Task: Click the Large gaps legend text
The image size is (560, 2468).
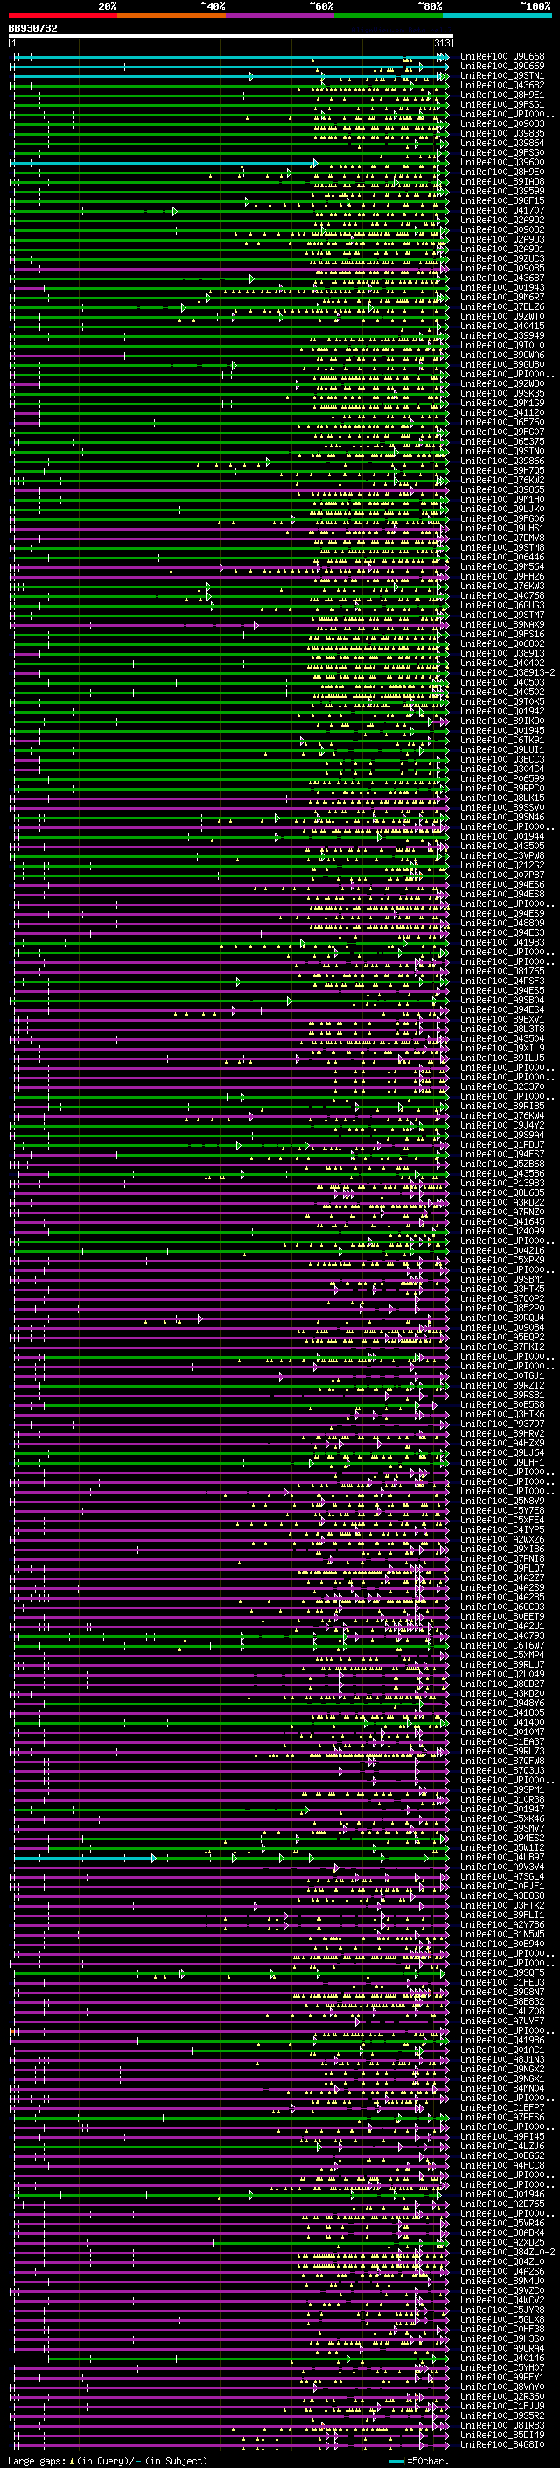Action: coord(38,2460)
